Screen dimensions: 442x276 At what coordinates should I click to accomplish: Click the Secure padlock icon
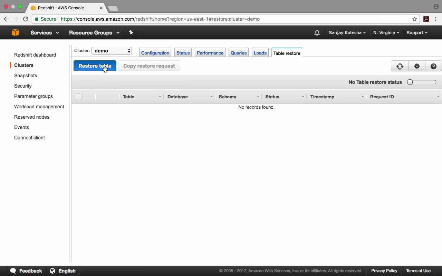37,19
